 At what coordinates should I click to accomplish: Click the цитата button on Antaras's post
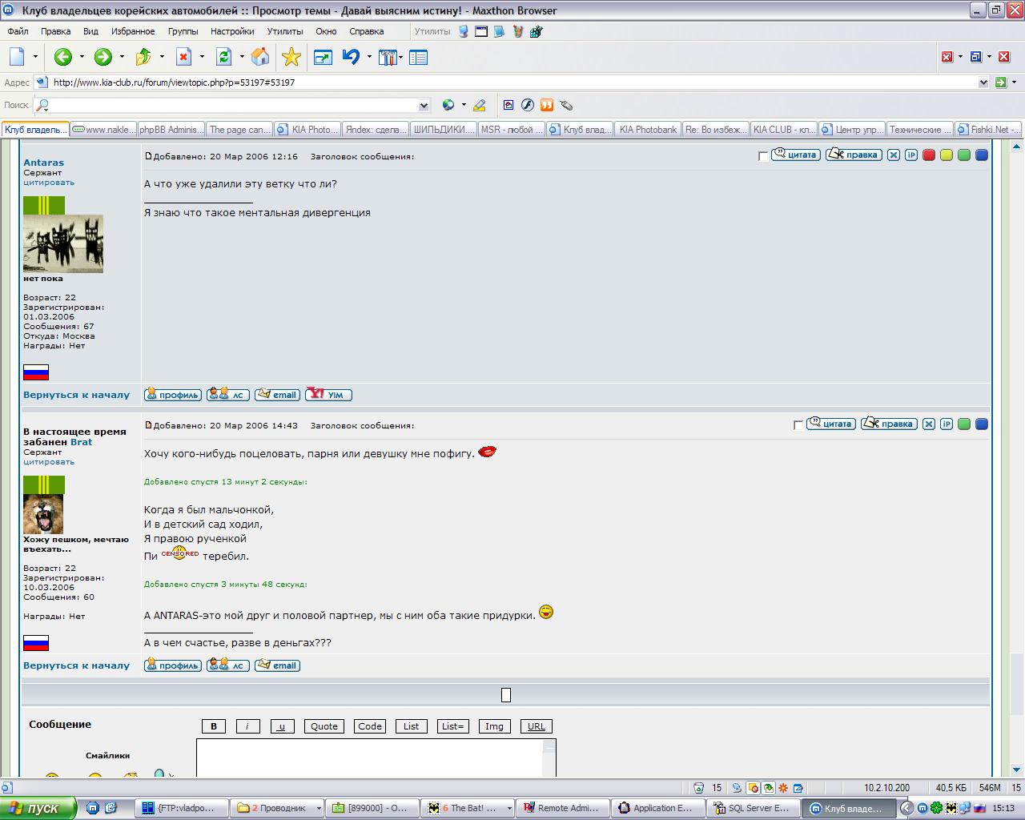point(796,155)
